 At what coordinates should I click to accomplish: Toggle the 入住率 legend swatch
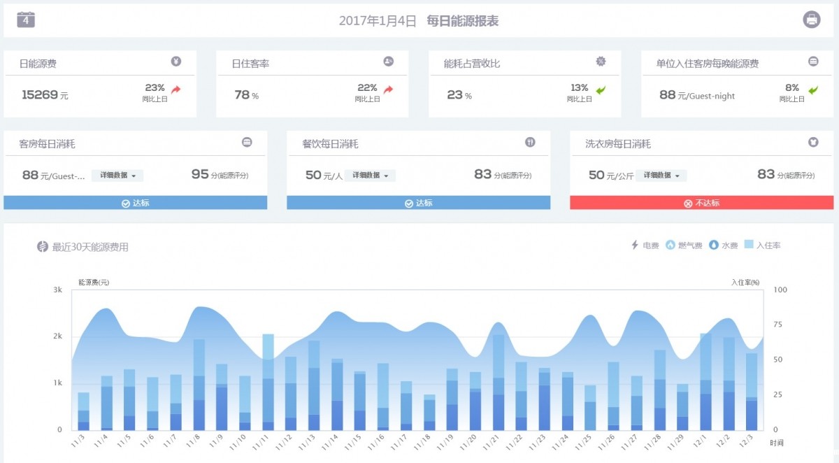click(x=762, y=245)
